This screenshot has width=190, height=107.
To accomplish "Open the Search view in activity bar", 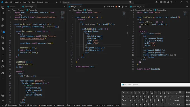I will pyautogui.click(x=3, y=13).
